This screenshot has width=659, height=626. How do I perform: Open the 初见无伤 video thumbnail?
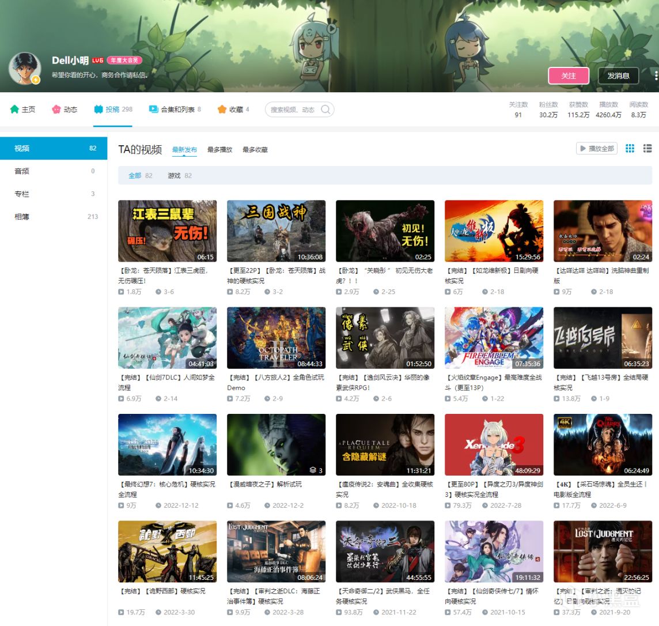coord(385,231)
